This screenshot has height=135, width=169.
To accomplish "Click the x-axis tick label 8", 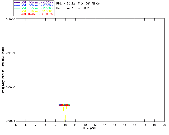I will click(46, 125).
